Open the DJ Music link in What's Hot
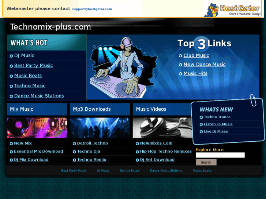 point(24,56)
